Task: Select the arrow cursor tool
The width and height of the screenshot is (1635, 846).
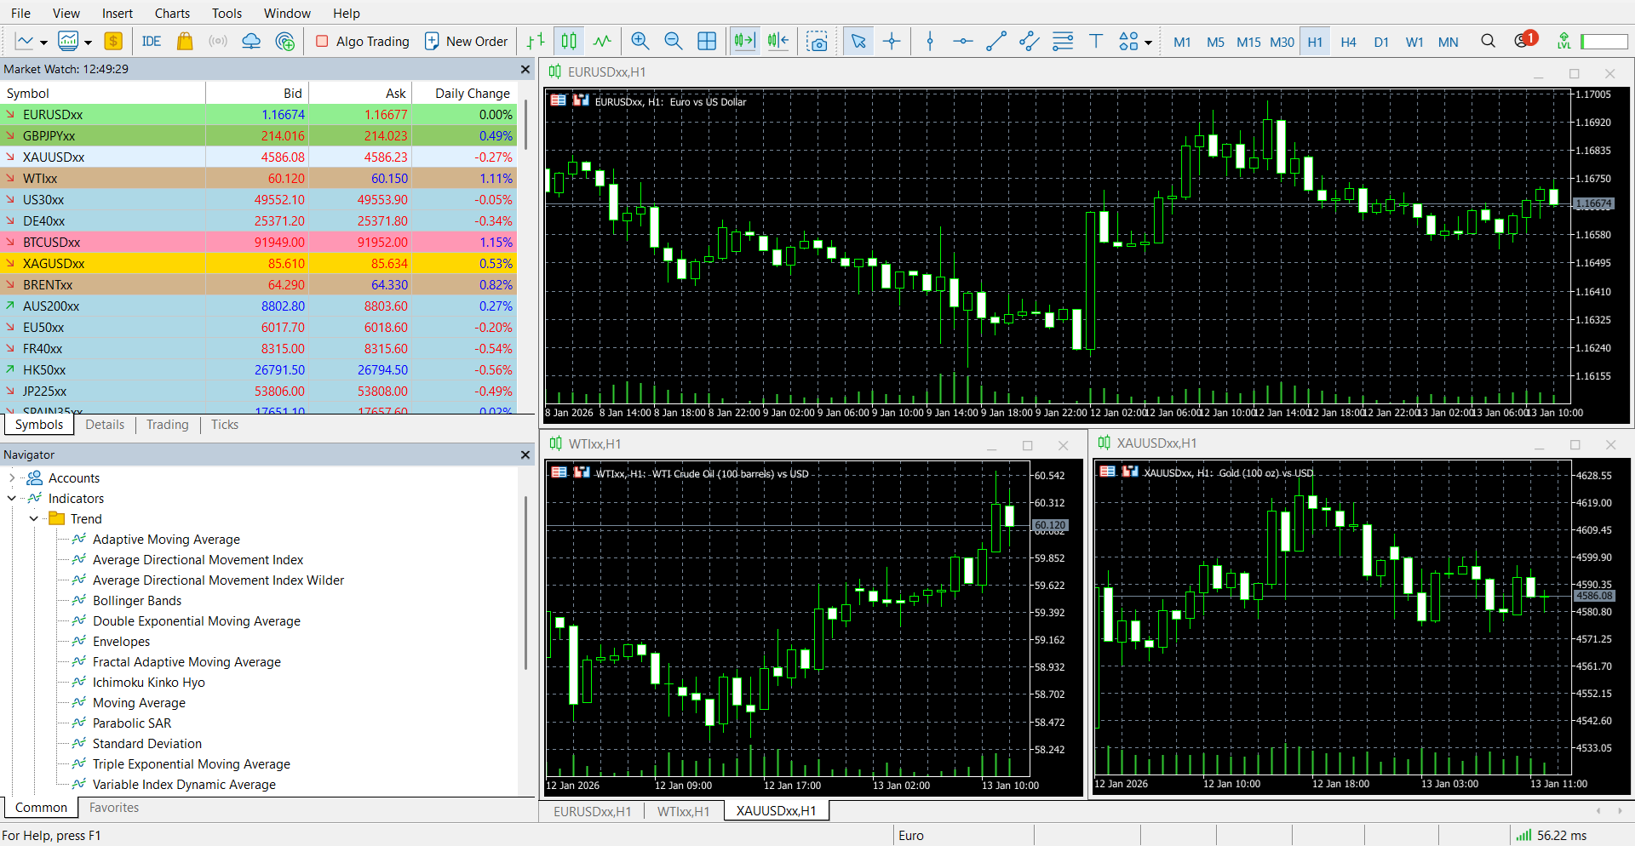Action: click(858, 41)
